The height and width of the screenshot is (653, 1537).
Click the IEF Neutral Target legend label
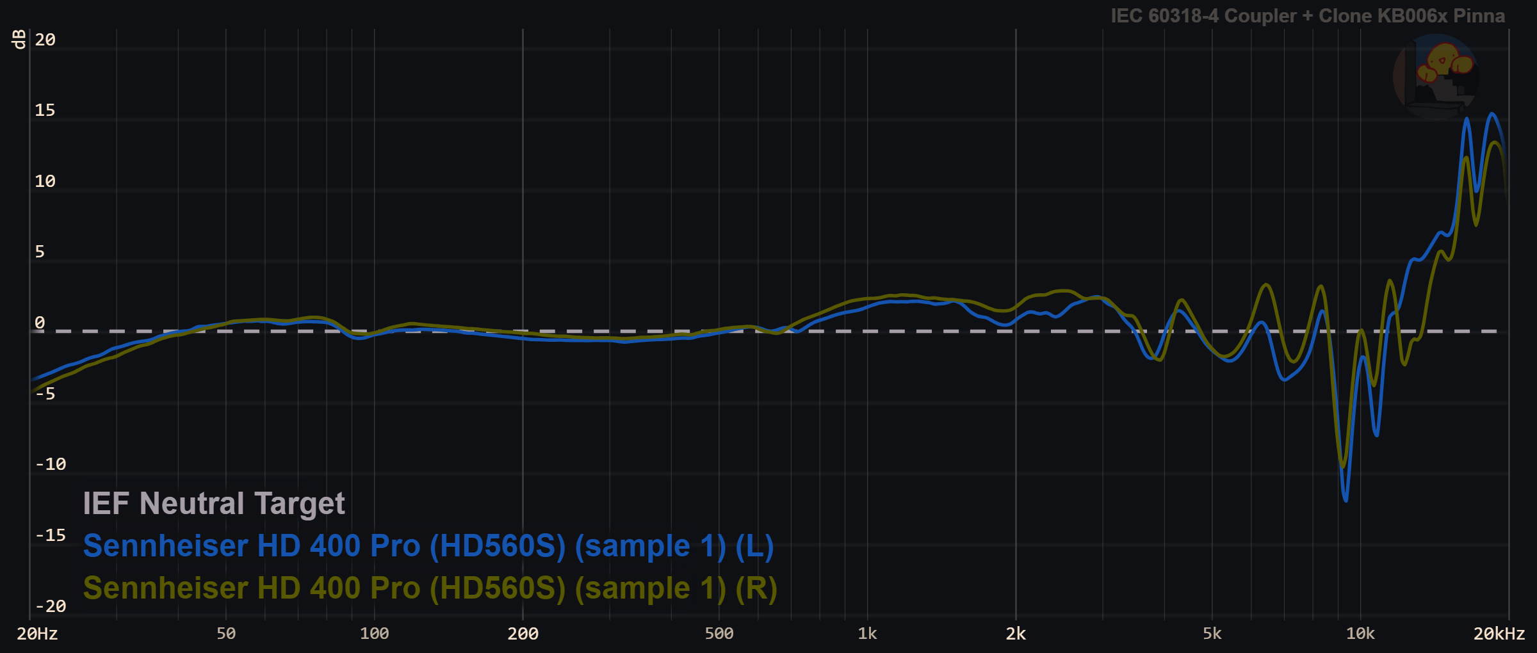[214, 504]
